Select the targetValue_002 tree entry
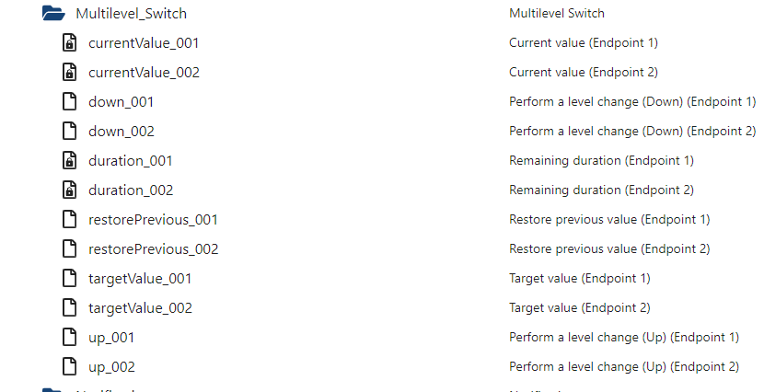Viewport: 764px width, 392px height. pyautogui.click(x=140, y=307)
